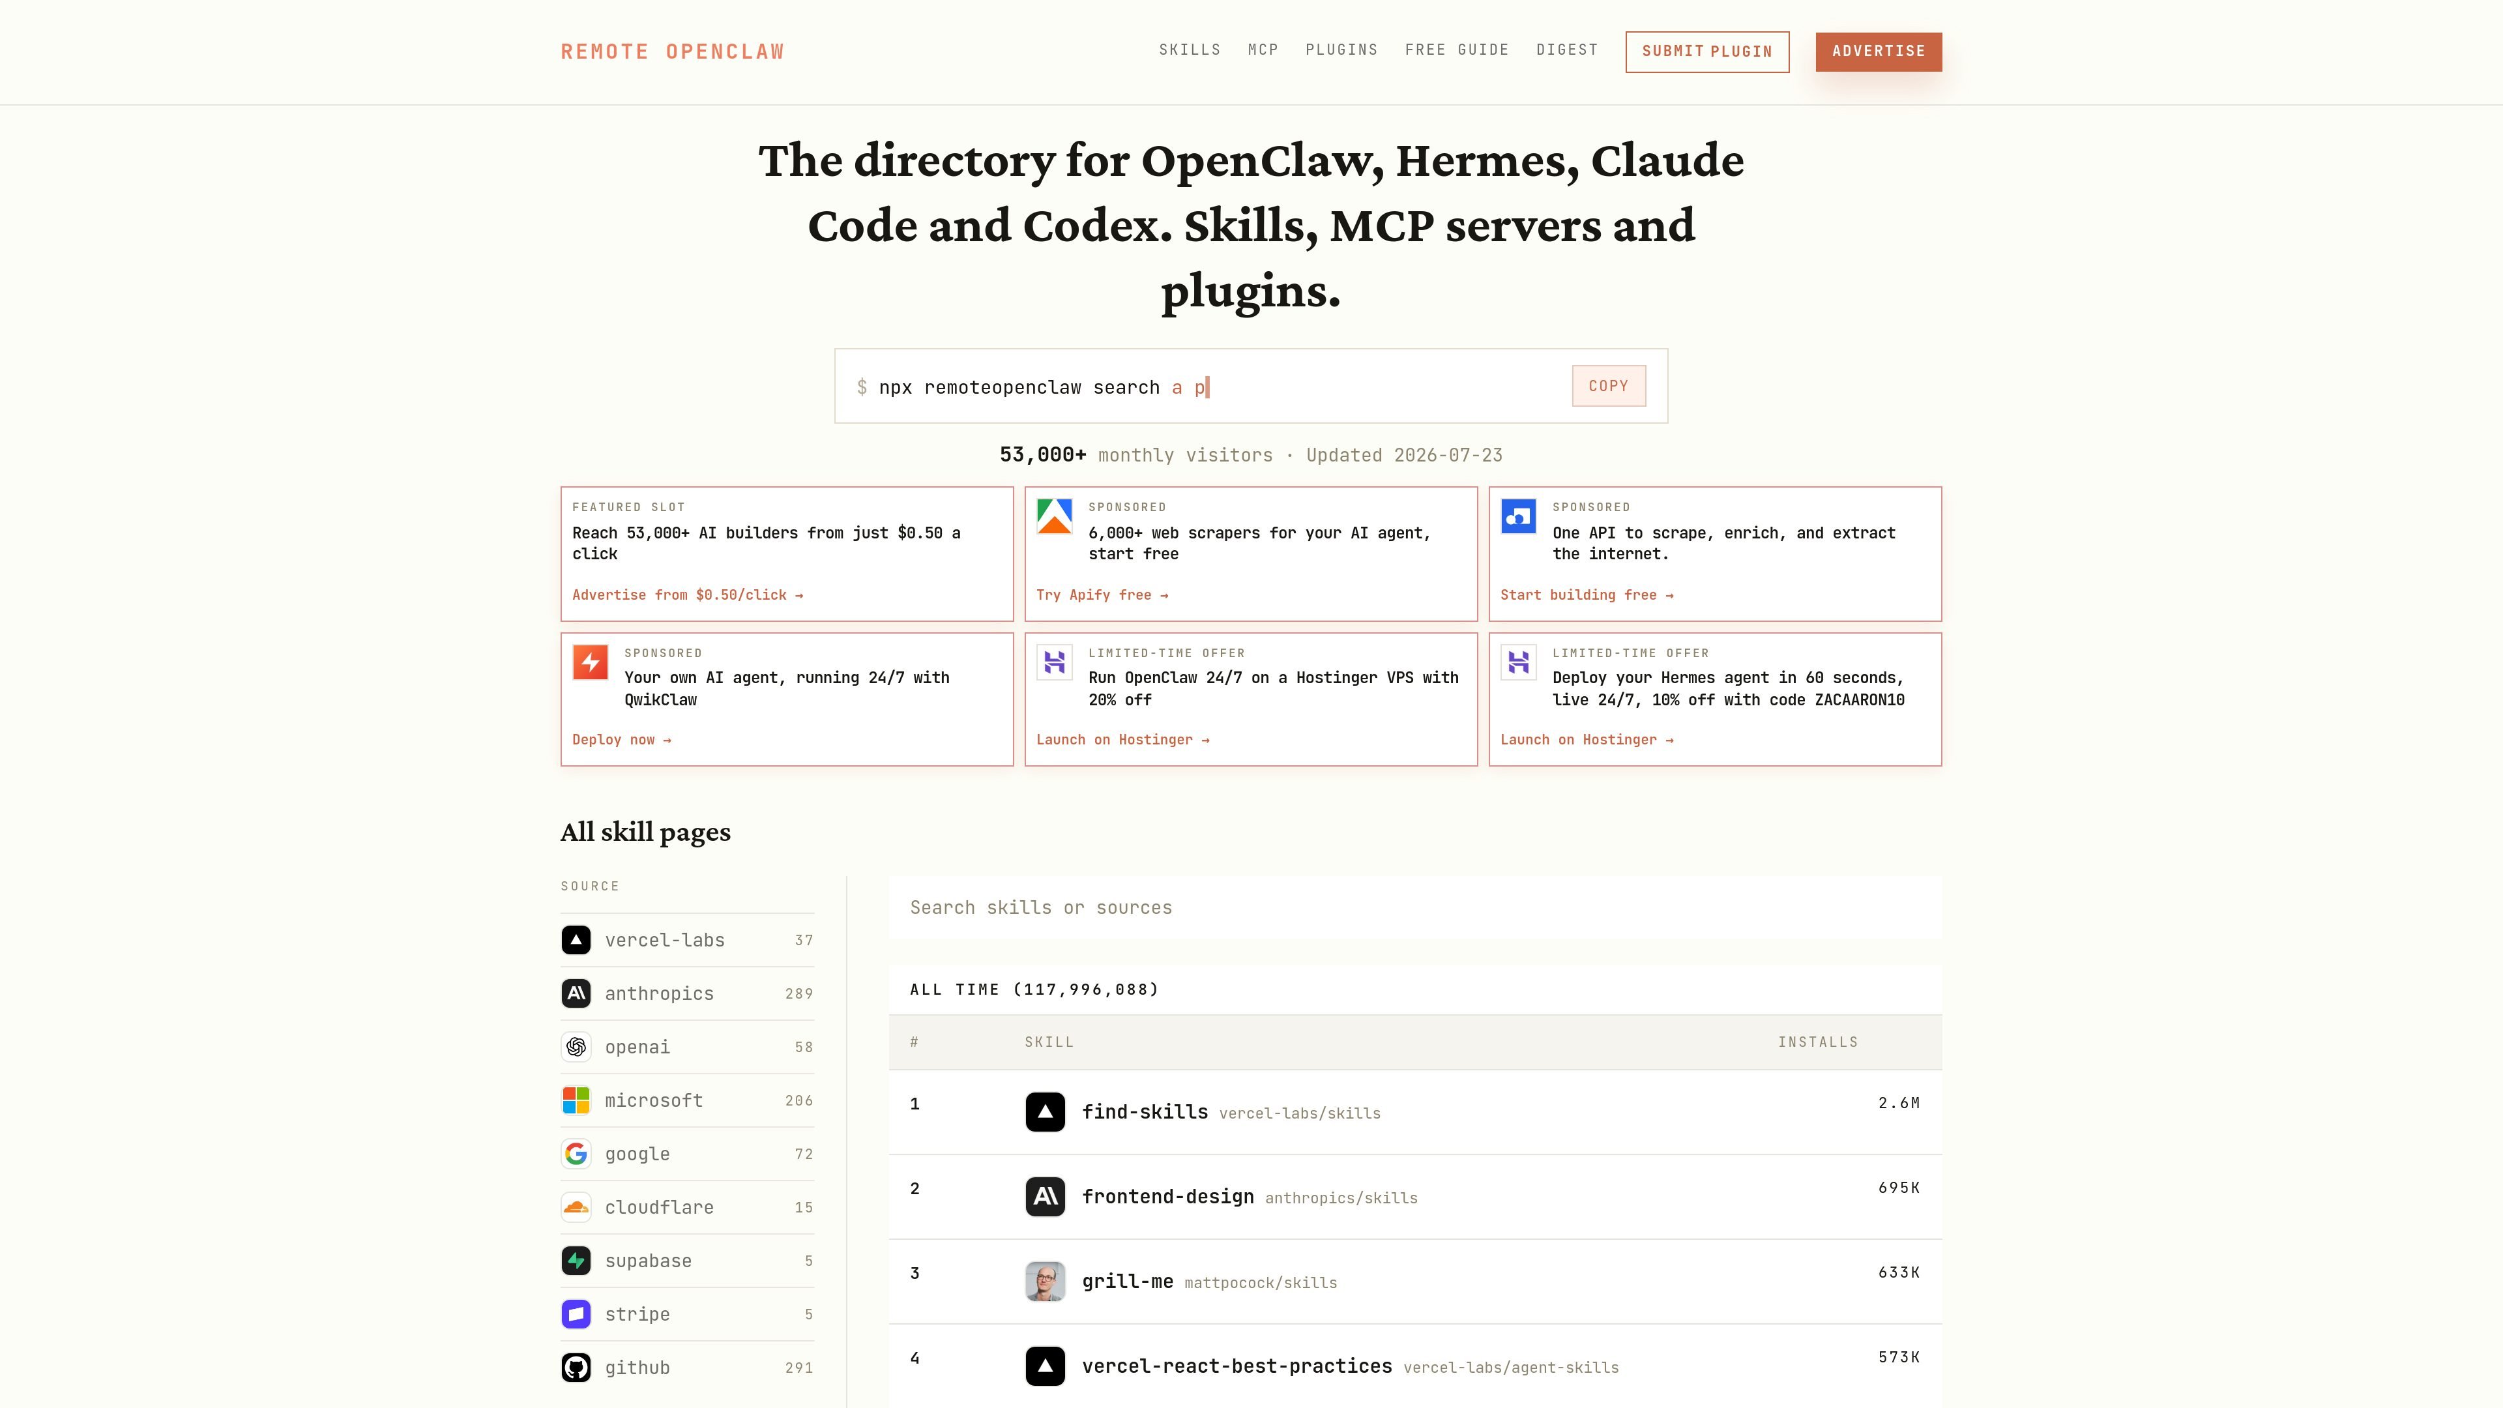Screen dimensions: 2503x1408
Task: Follow the 'Try Apify free' link
Action: pyautogui.click(x=1103, y=594)
